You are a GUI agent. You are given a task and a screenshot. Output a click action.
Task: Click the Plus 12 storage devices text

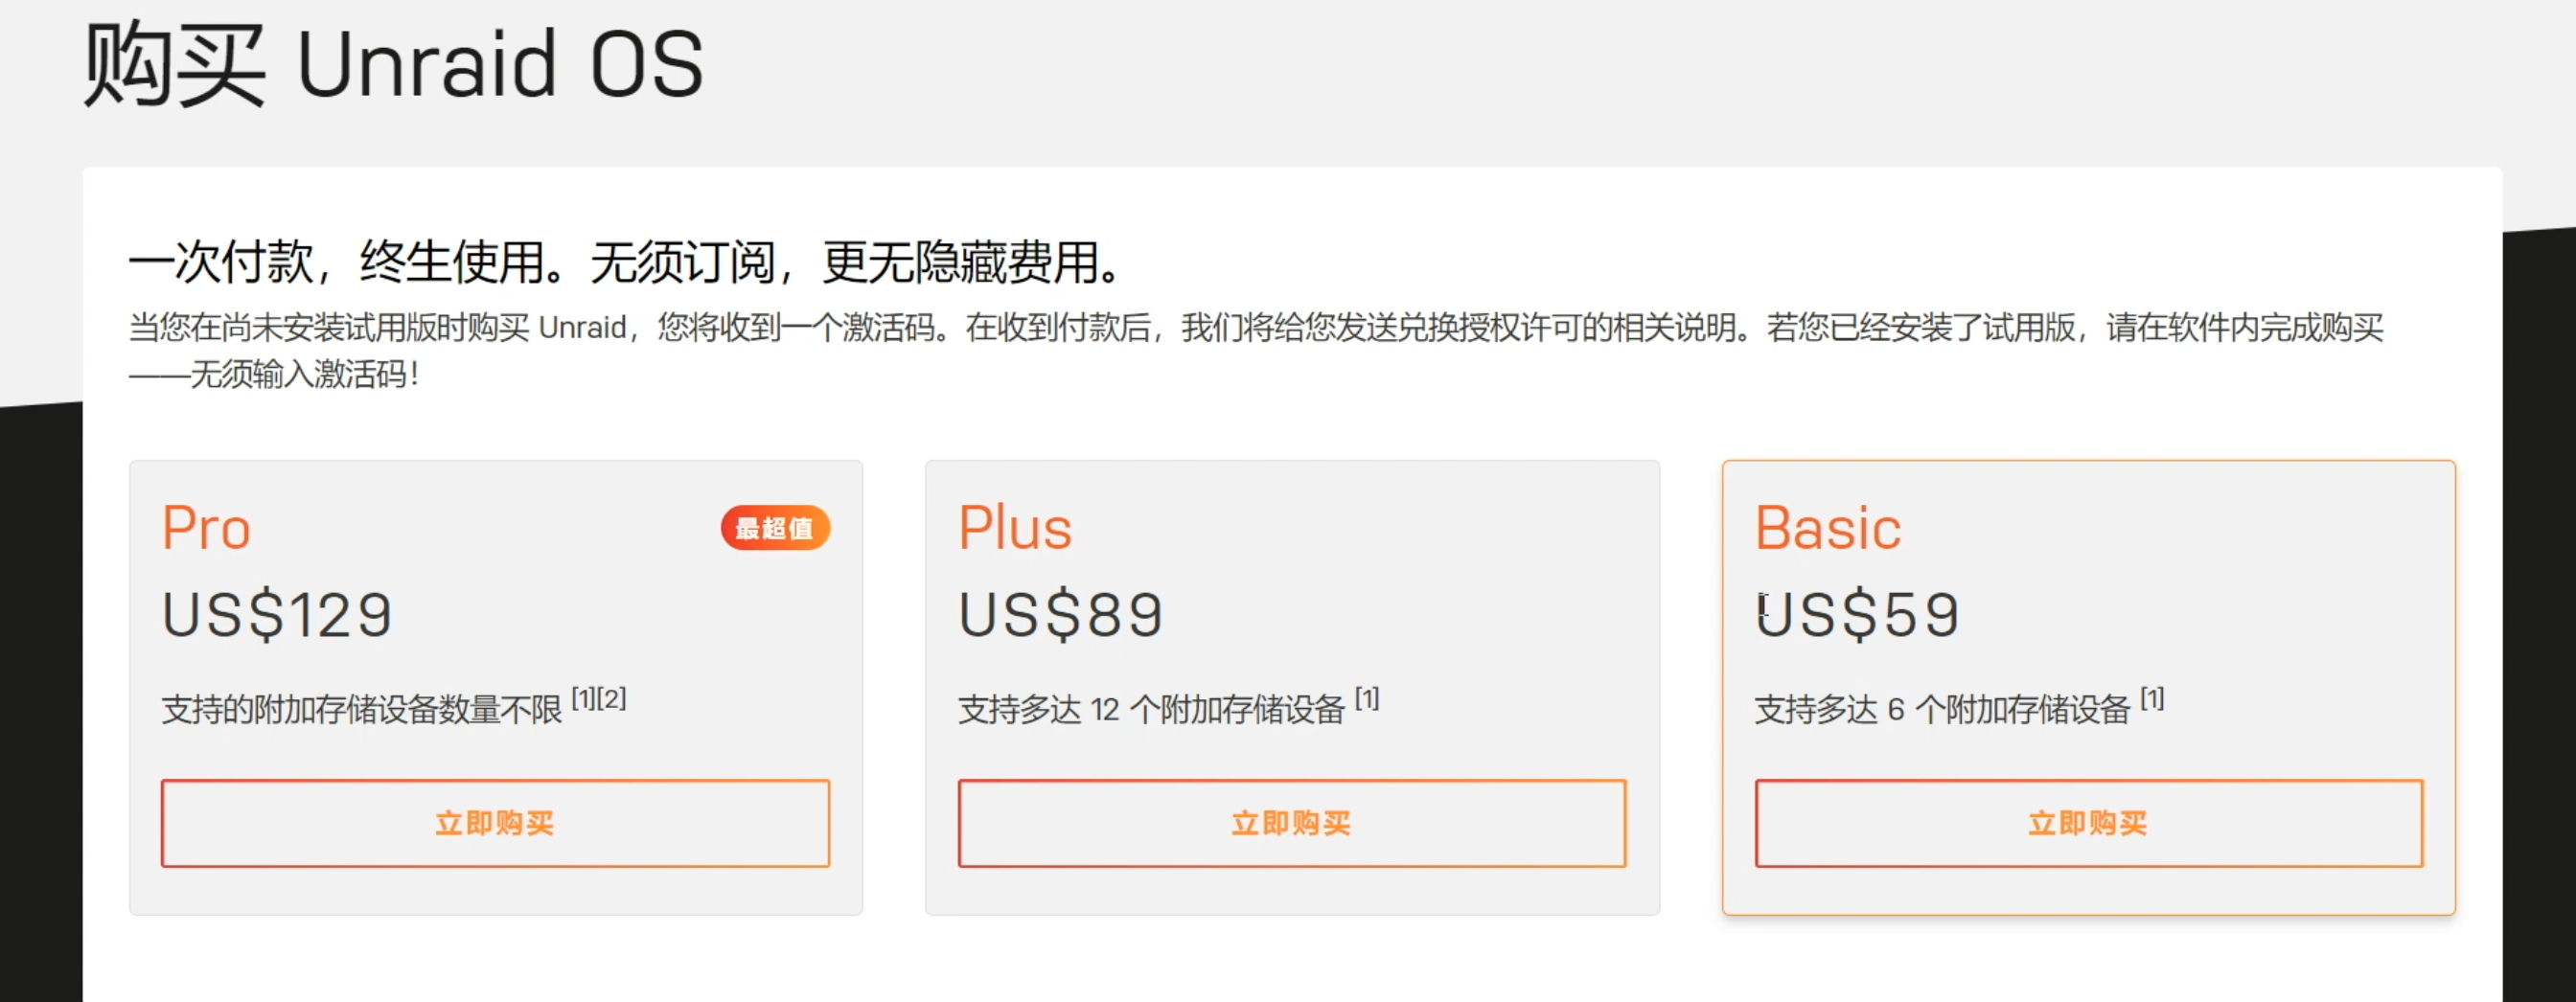[1150, 710]
